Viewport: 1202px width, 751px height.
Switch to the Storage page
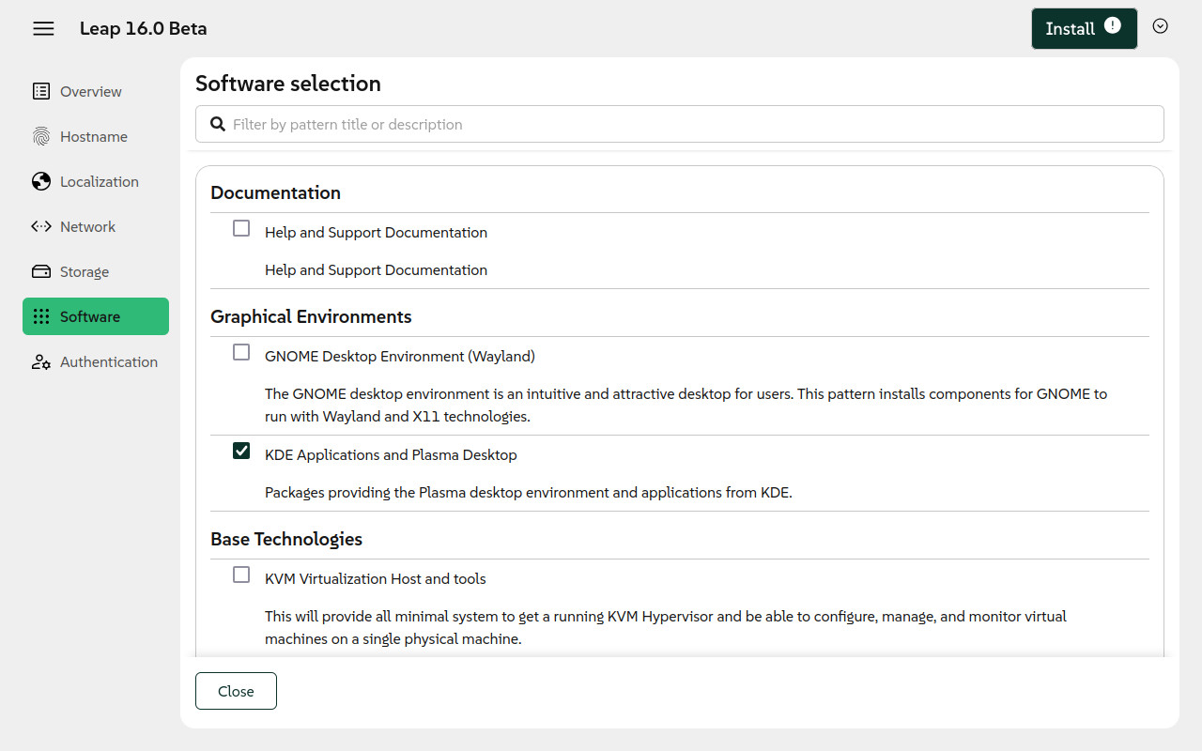tap(85, 271)
